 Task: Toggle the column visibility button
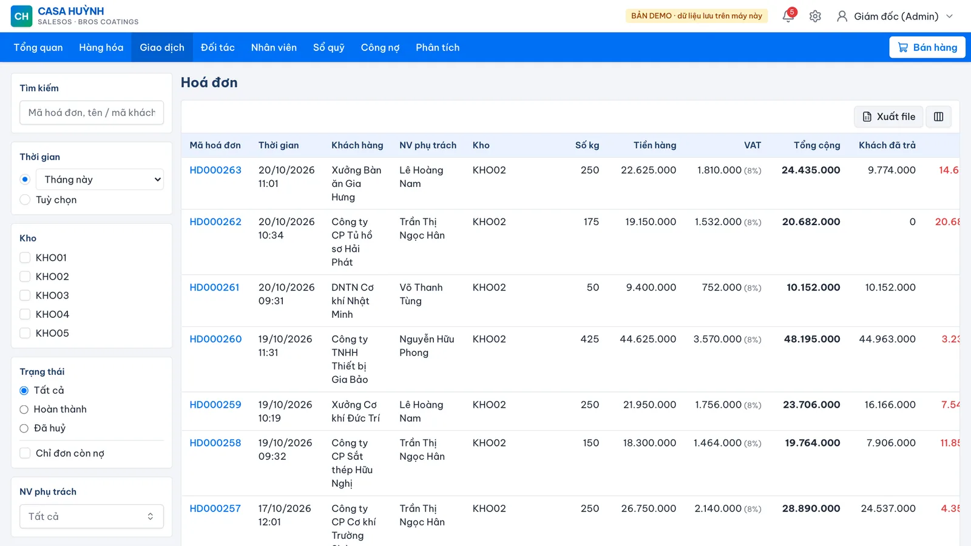pos(938,116)
